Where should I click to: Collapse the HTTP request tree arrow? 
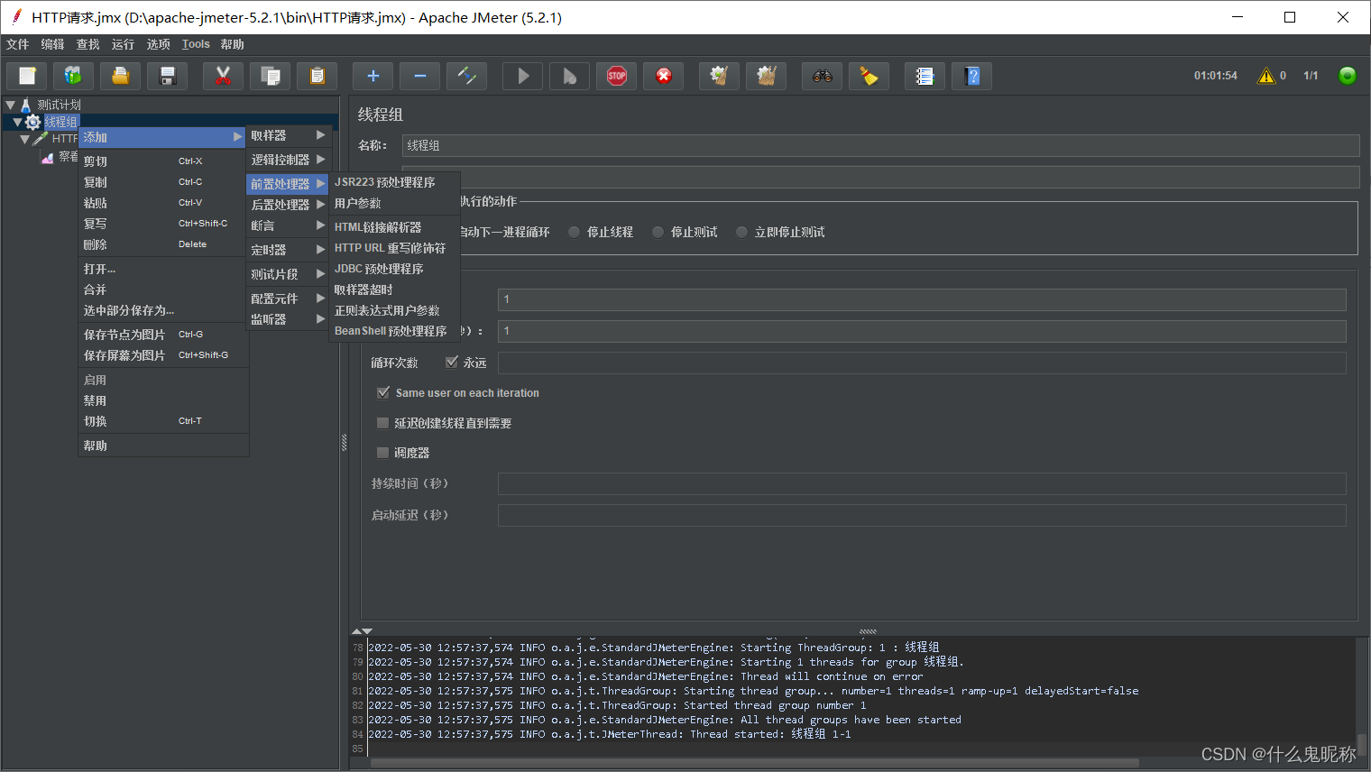coord(24,139)
